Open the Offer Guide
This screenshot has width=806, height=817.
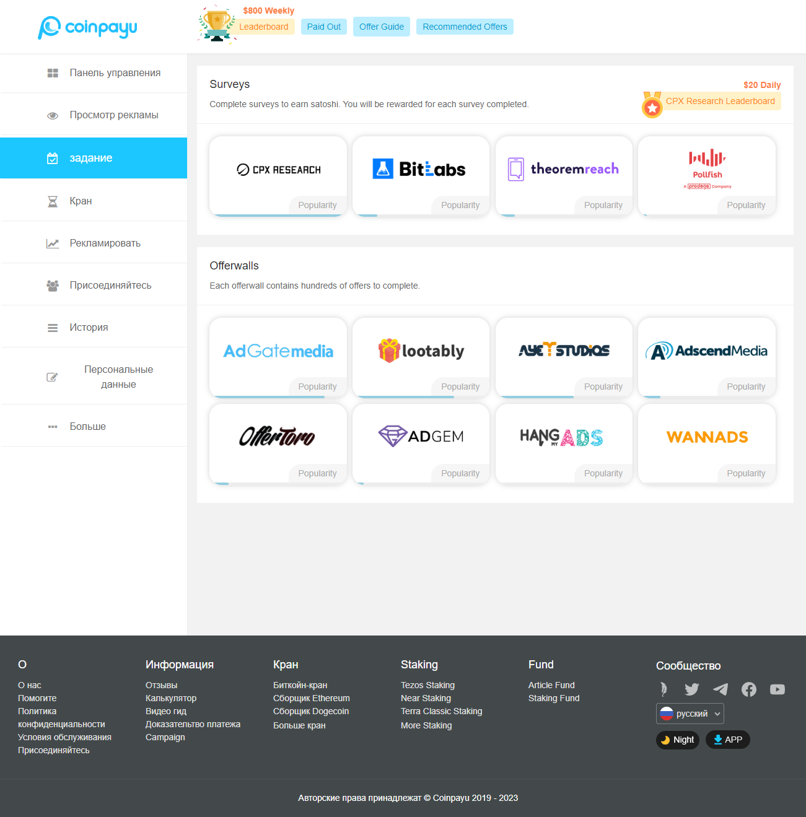point(382,27)
